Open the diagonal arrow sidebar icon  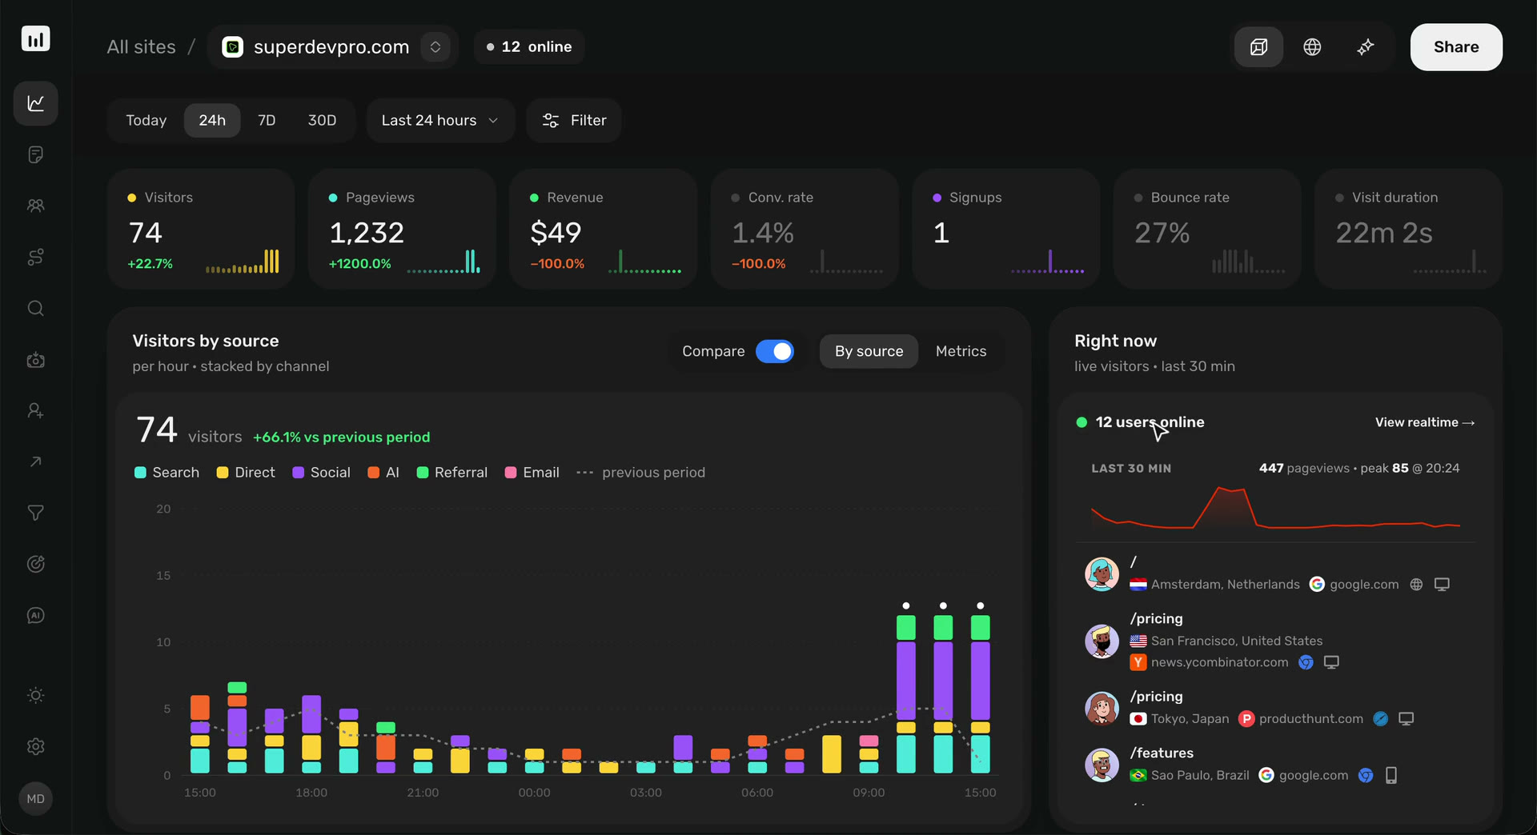[35, 461]
